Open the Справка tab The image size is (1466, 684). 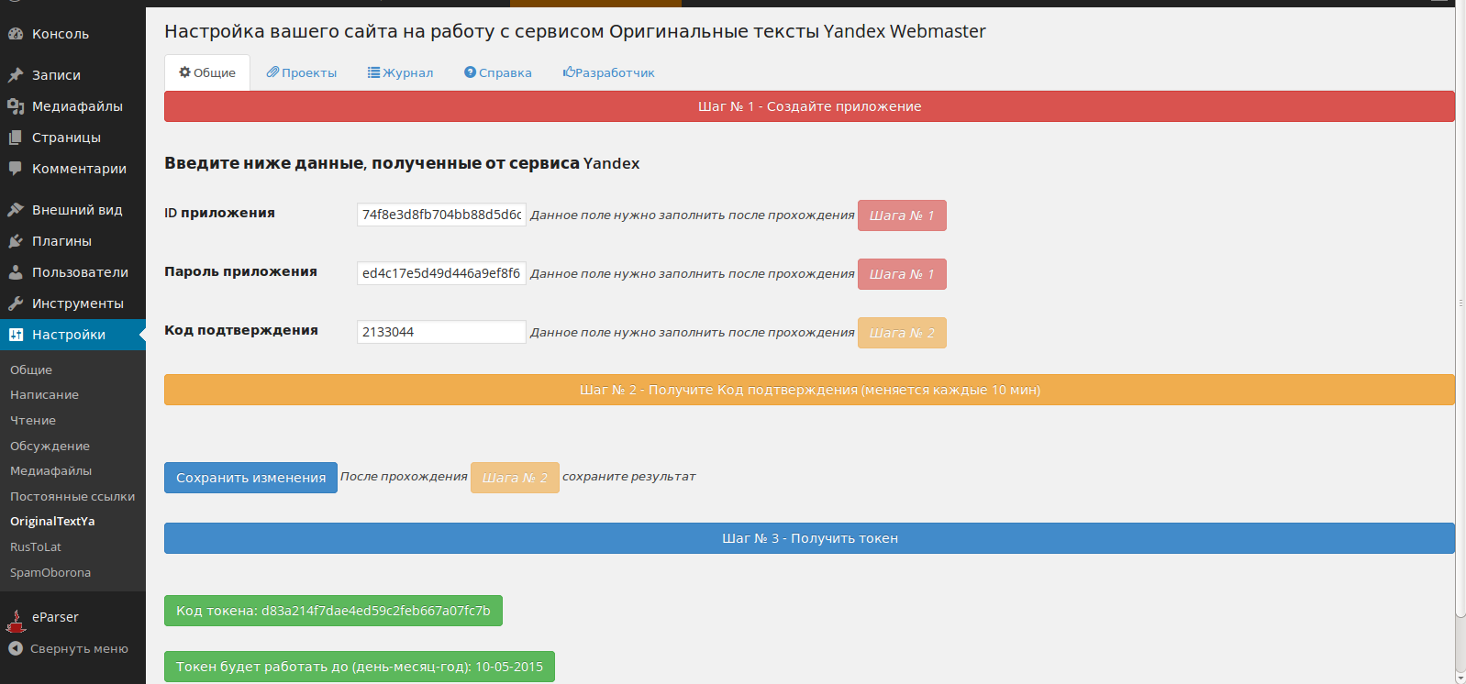coord(498,72)
